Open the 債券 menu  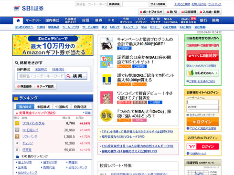(x=98, y=21)
